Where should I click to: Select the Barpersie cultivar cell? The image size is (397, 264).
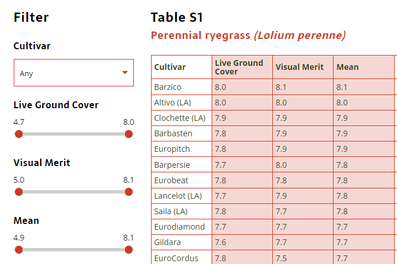(x=181, y=165)
